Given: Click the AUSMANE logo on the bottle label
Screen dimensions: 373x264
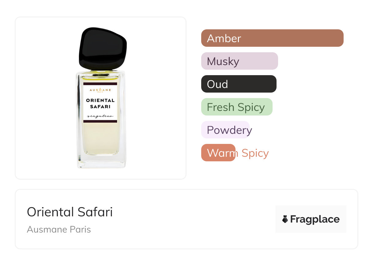Looking at the screenshot, I should coord(100,90).
